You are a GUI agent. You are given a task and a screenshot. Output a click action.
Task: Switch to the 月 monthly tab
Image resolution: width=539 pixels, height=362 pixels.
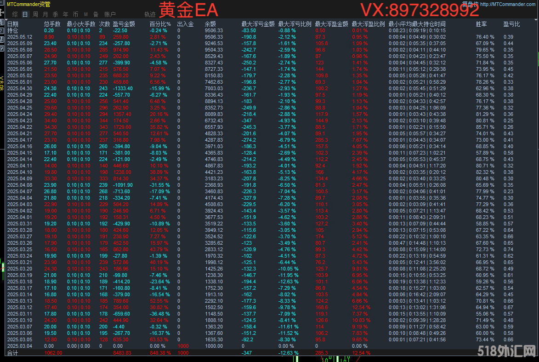tap(45, 14)
